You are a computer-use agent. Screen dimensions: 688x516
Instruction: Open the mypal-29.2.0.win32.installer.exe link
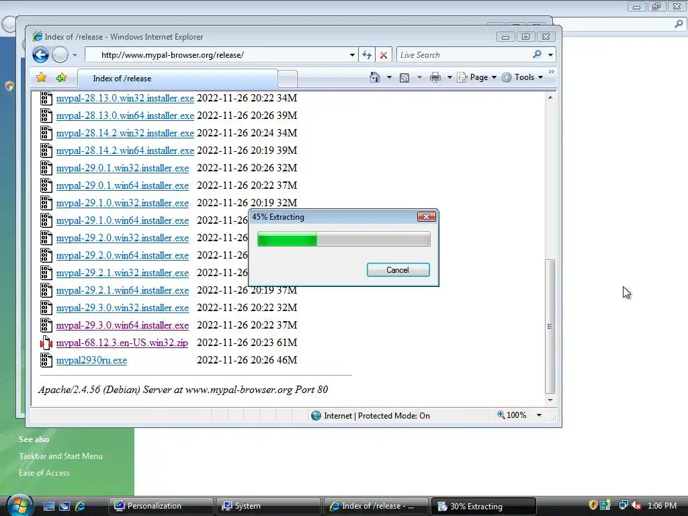(122, 238)
